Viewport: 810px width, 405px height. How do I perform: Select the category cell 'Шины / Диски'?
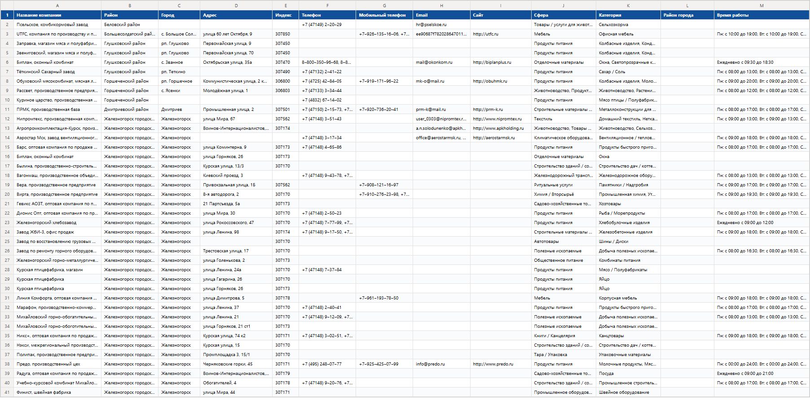click(x=628, y=242)
